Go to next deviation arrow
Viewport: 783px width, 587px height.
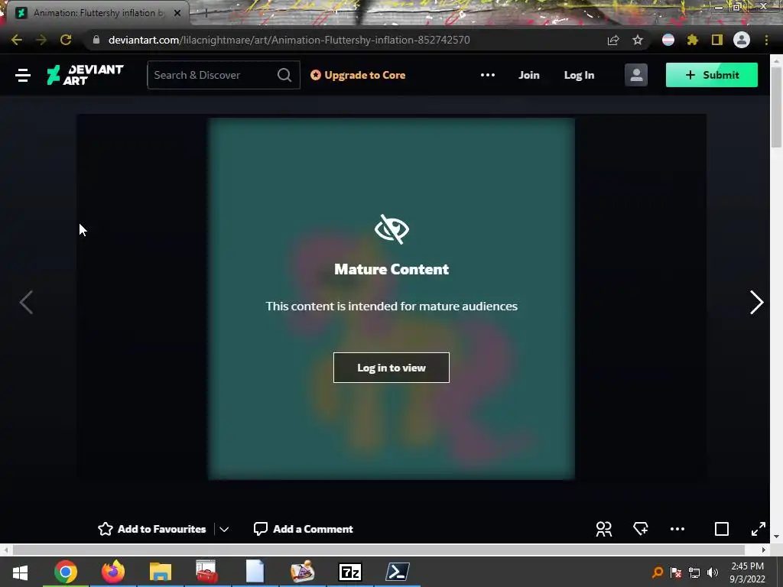[x=756, y=303]
